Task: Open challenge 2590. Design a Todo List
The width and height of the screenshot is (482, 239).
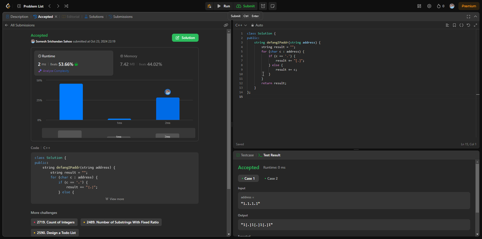Action: click(x=55, y=233)
